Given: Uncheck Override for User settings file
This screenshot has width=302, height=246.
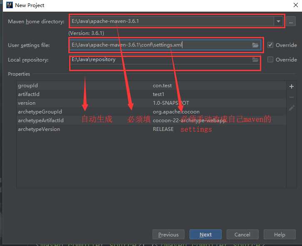Looking at the screenshot, I should click(270, 45).
